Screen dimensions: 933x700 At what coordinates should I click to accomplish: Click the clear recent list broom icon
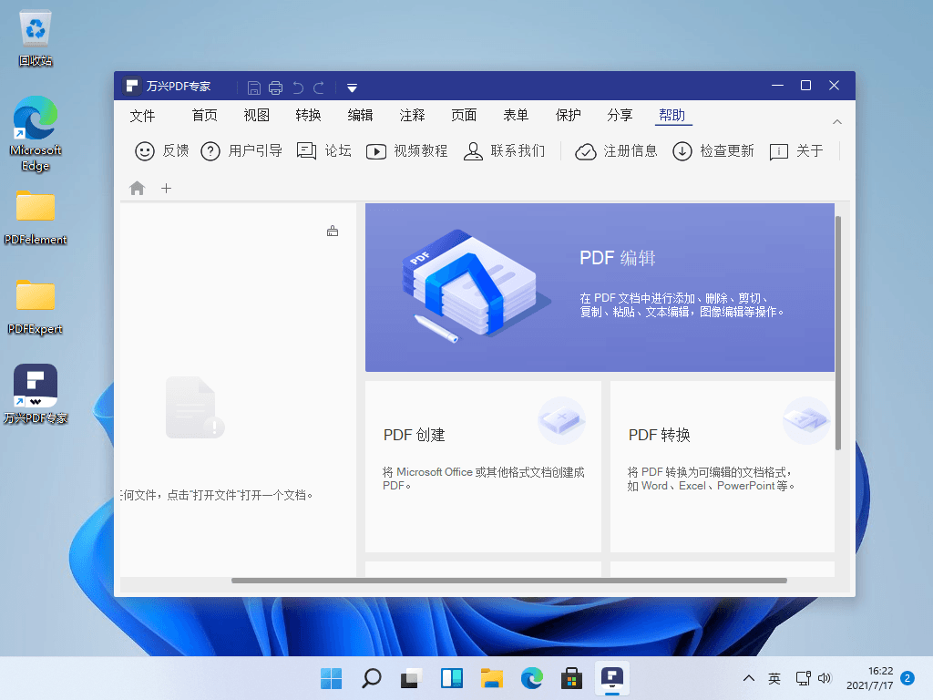tap(333, 231)
